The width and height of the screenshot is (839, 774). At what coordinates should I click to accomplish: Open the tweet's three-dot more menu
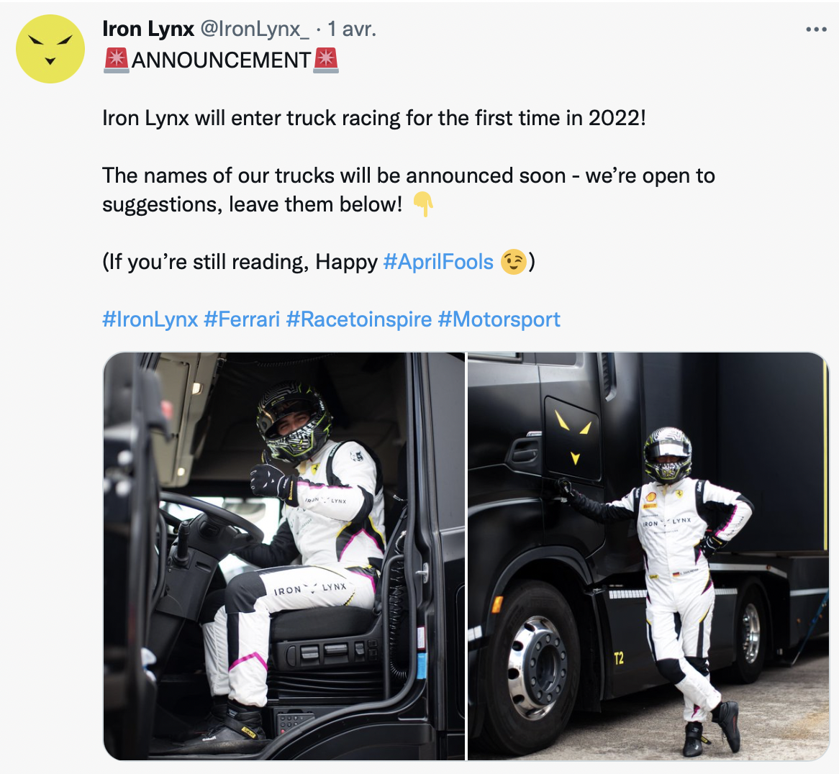click(x=816, y=29)
